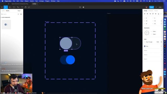Image resolution: width=167 pixels, height=94 pixels.
Task: Click the Align vertical centers icon
Action: click(156, 14)
